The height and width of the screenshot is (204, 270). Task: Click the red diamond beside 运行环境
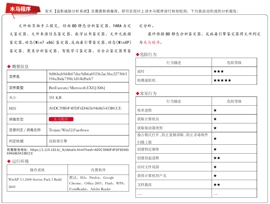(x=9, y=161)
